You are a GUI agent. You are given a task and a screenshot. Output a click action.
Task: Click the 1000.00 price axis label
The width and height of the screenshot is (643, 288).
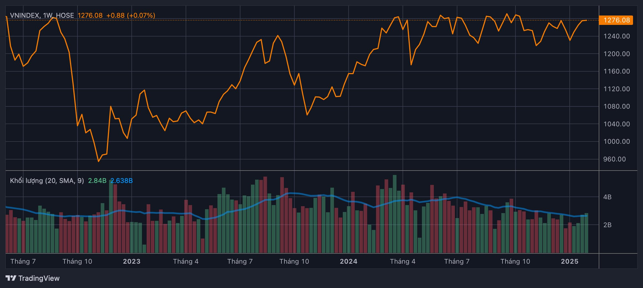[x=617, y=141]
